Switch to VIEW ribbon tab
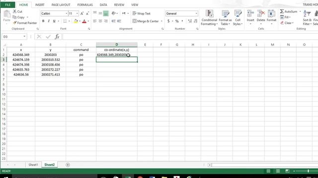This screenshot has width=318, height=178. coord(135,4)
